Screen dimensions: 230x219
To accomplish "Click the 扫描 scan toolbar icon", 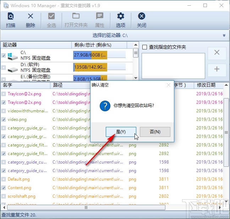I will [11, 16].
